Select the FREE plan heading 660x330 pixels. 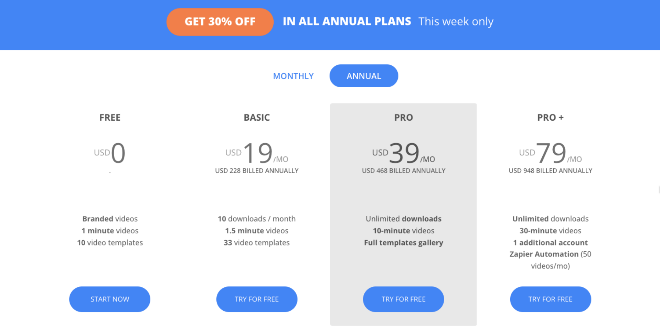110,118
